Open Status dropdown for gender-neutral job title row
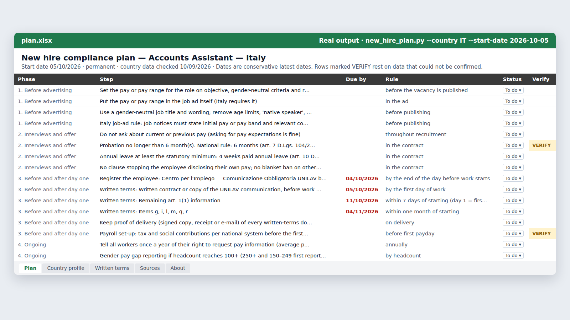 tap(513, 112)
